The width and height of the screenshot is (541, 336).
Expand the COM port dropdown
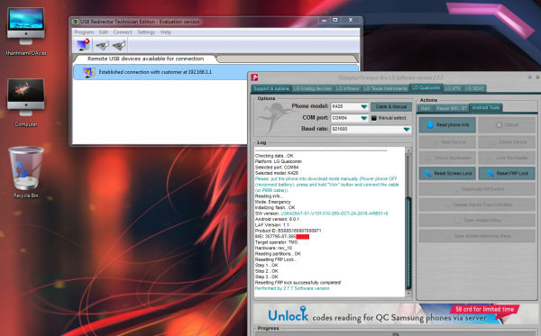click(363, 118)
